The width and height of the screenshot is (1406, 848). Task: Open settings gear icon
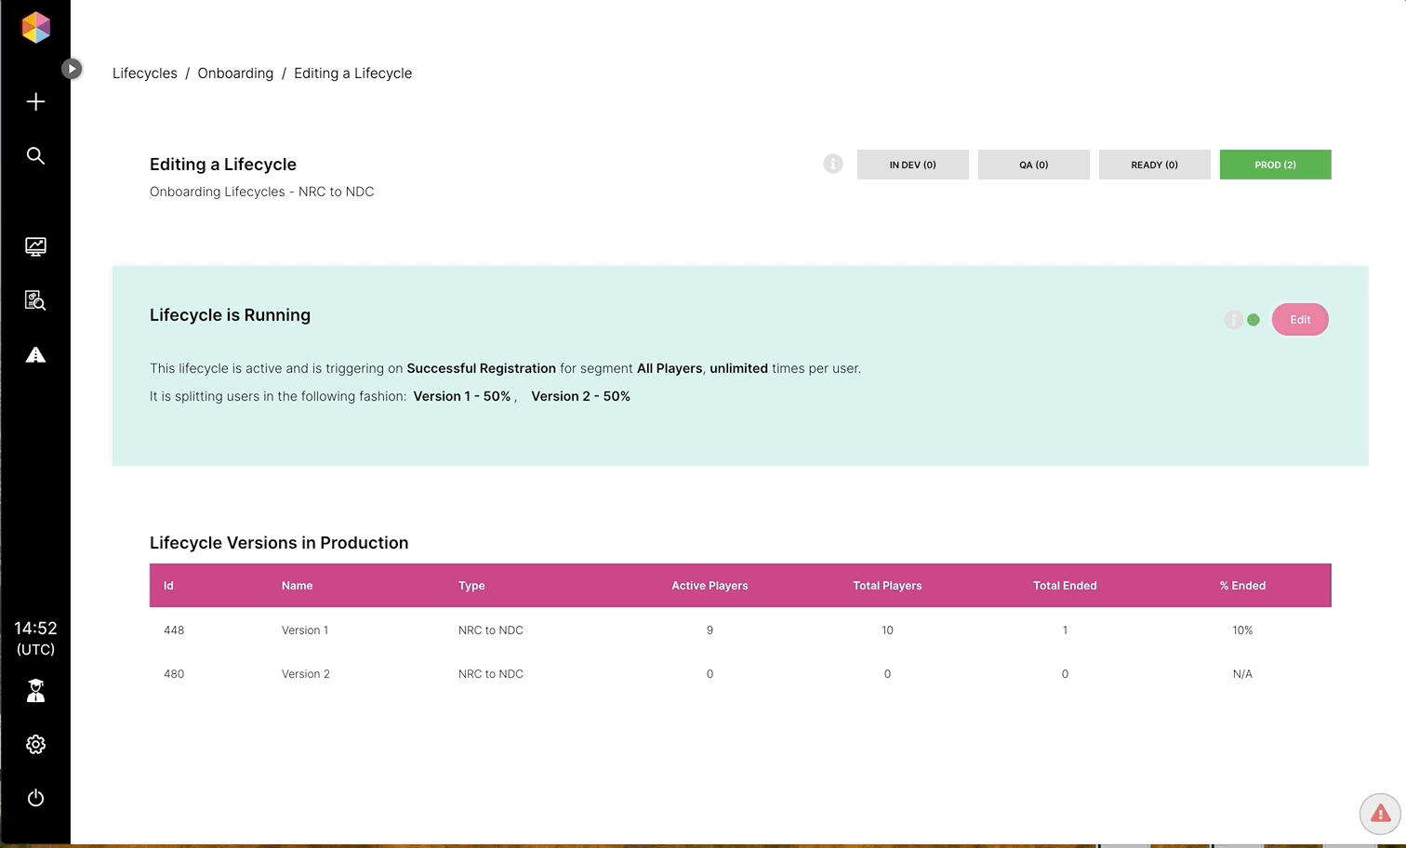coord(35,744)
